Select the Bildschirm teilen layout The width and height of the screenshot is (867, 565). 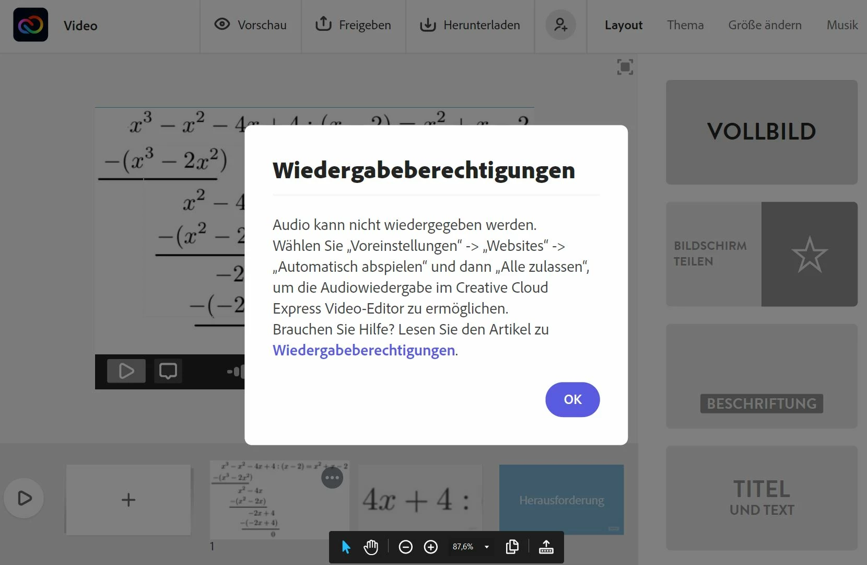tap(761, 254)
